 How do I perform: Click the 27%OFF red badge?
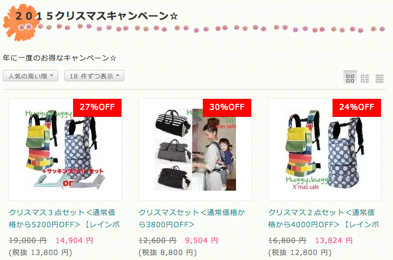[x=97, y=108]
